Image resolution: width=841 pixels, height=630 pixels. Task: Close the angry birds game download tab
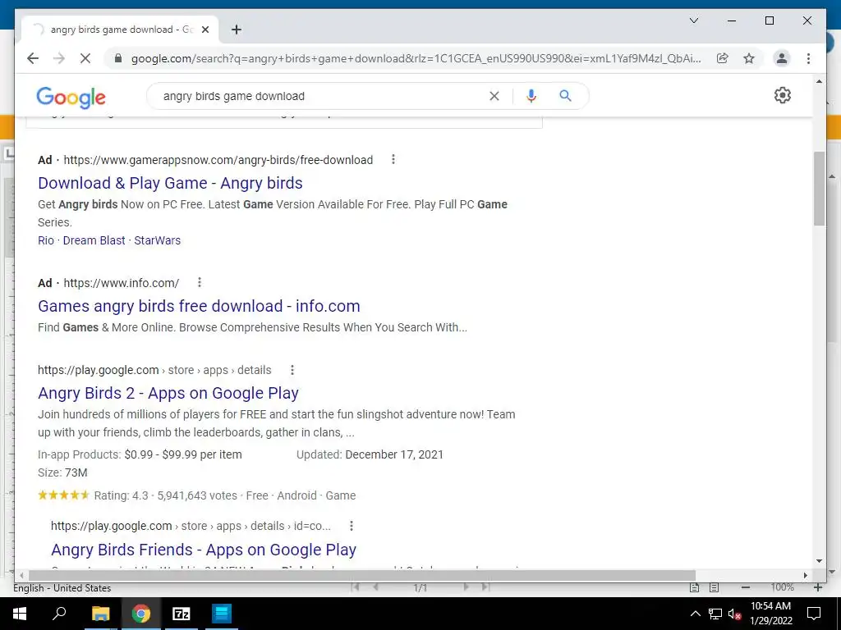point(205,30)
